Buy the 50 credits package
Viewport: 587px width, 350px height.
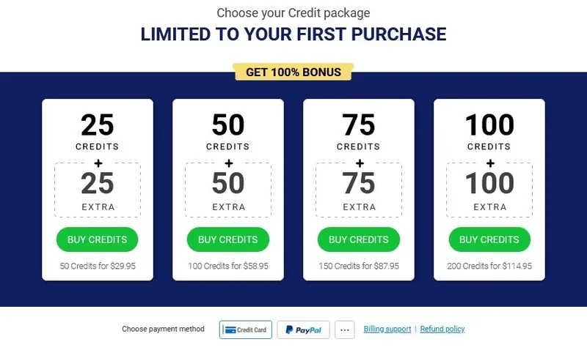[227, 239]
